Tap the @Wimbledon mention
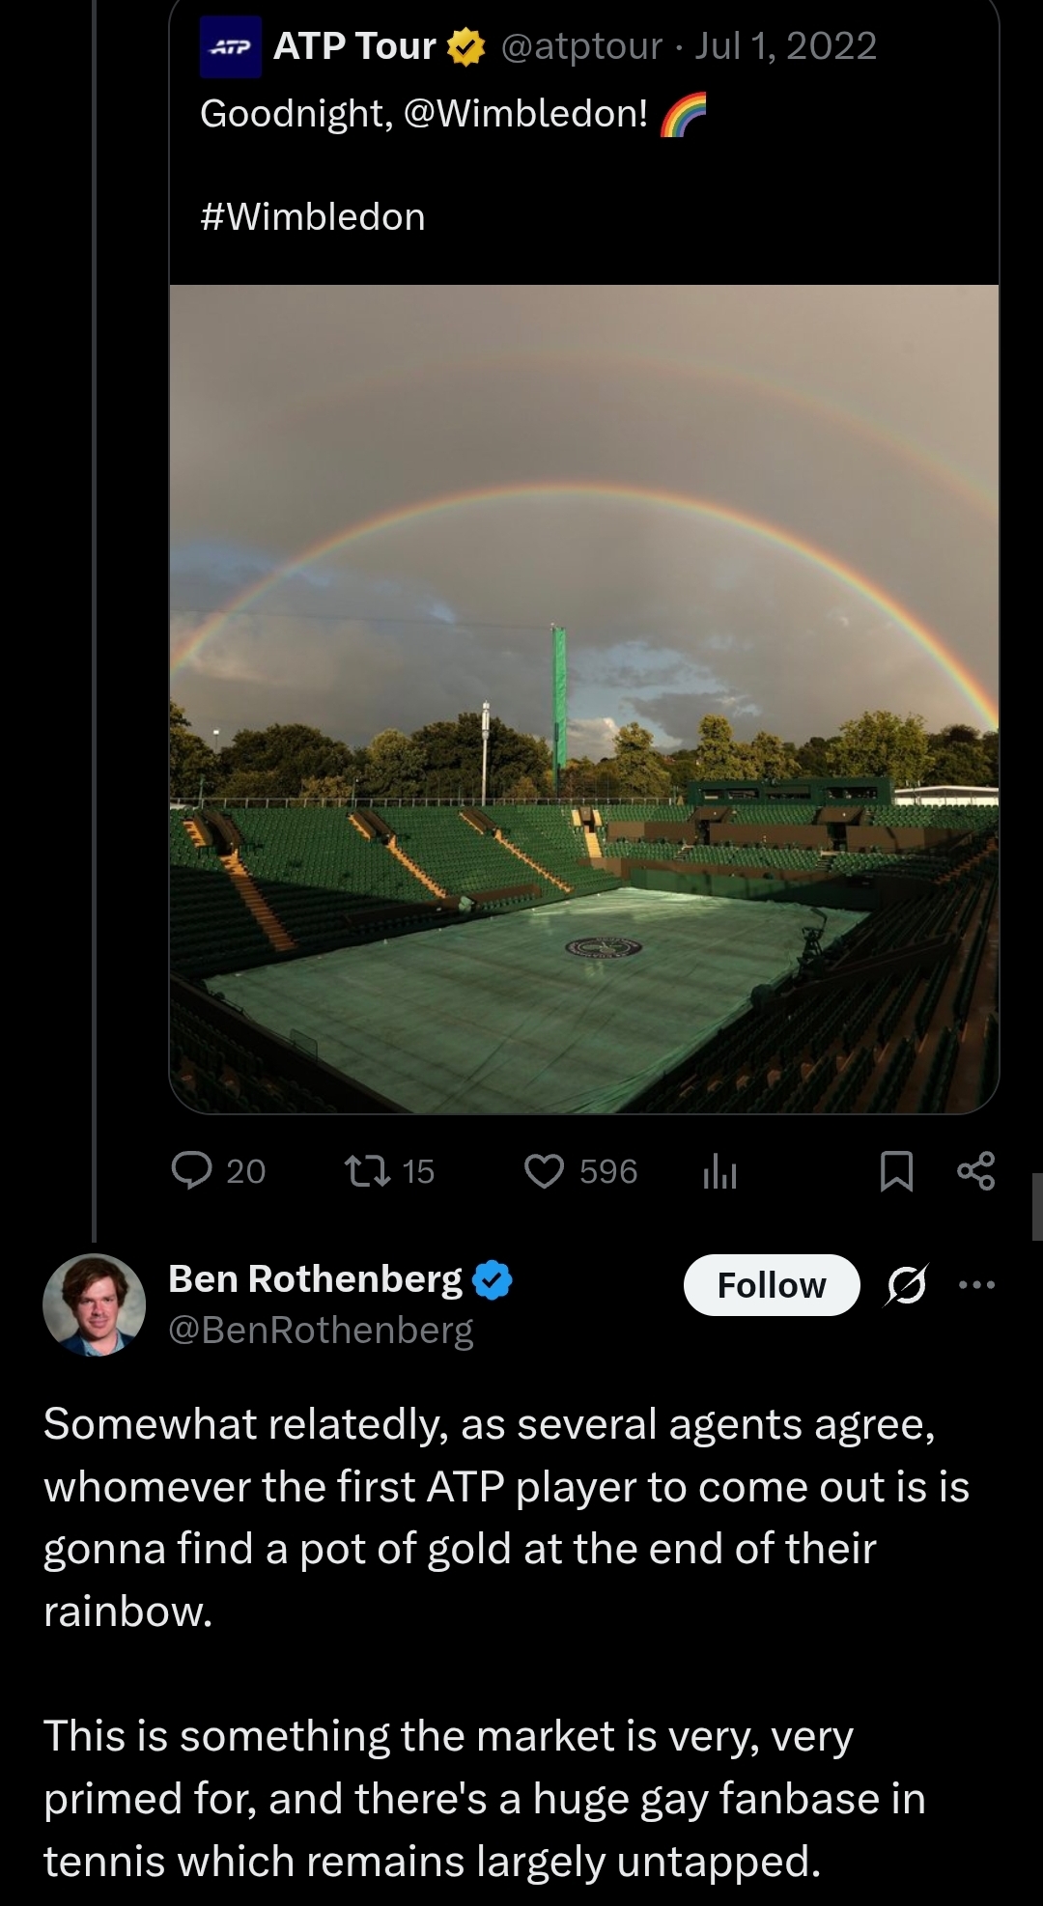1043x1906 pixels. [x=525, y=114]
